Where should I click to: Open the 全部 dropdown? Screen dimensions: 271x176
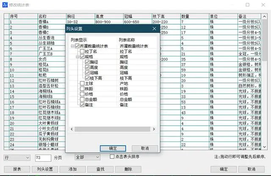(x=88, y=157)
